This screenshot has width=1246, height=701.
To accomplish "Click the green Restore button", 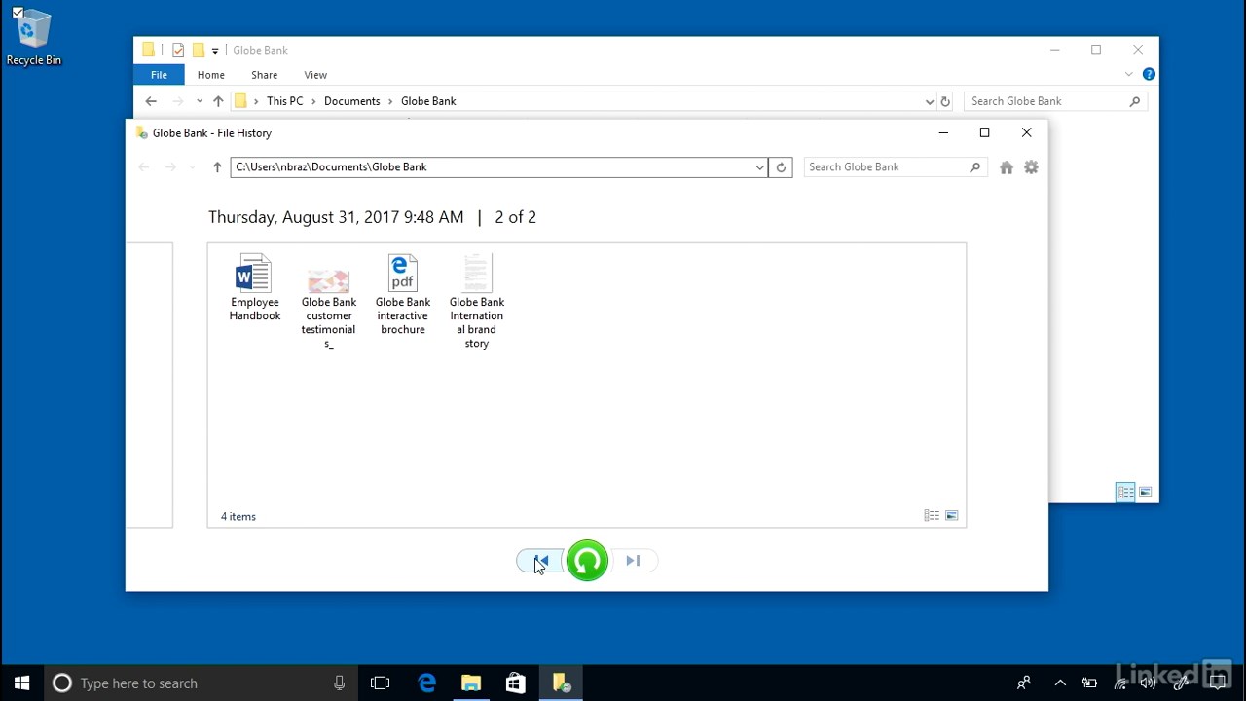I will coord(587,561).
